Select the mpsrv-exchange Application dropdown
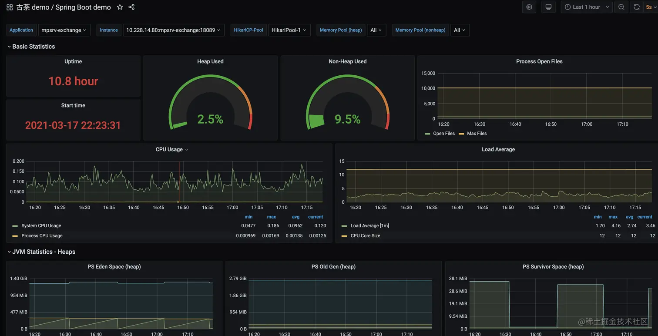Screen dimensions: 658x336 tap(64, 30)
